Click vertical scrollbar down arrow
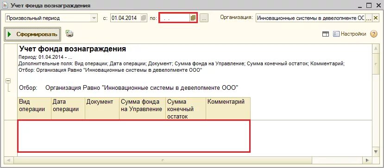 click(x=376, y=152)
